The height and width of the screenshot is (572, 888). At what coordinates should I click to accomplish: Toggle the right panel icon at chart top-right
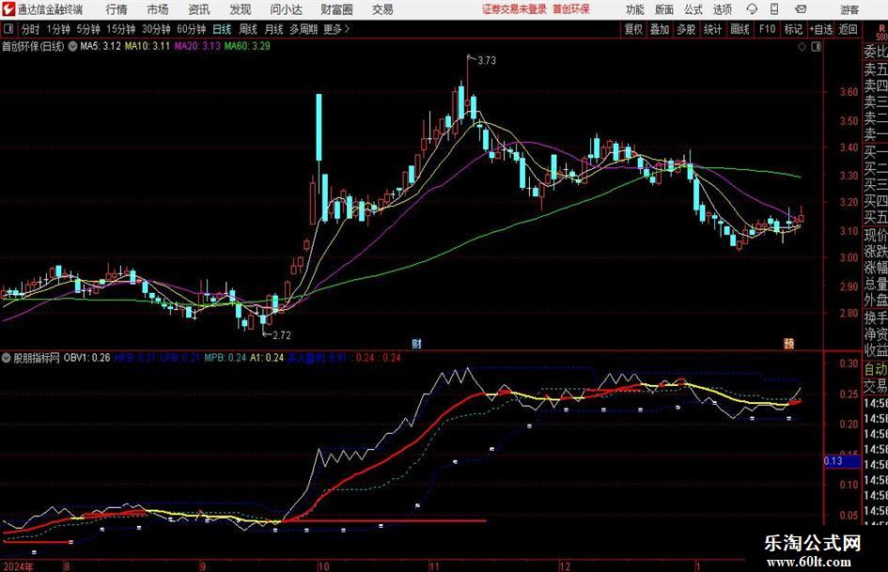816,47
